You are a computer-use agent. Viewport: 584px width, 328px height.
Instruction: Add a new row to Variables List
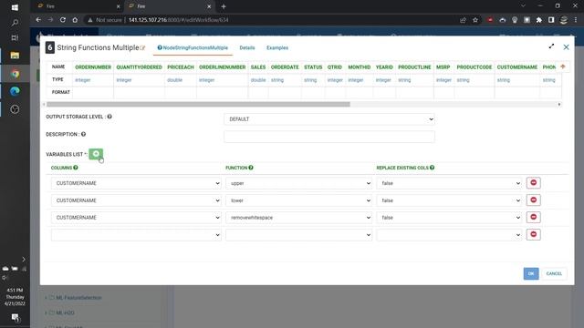(96, 154)
